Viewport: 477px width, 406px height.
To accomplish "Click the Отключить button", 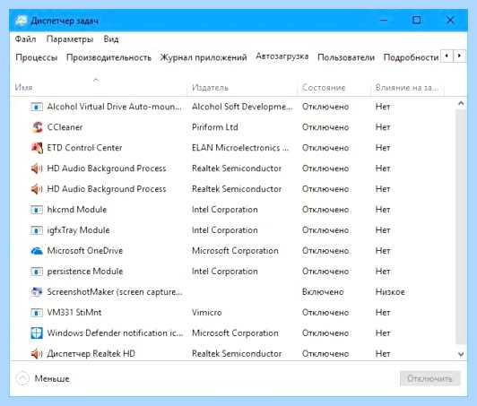I will pos(429,378).
